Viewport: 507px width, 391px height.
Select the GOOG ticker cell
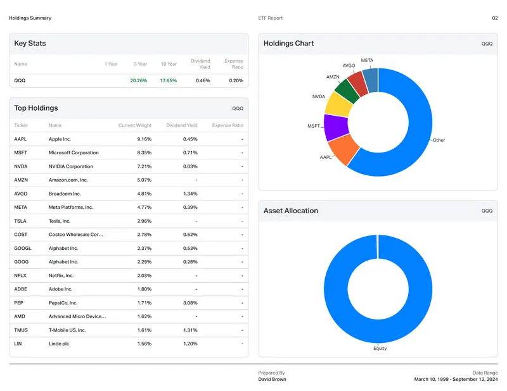[x=22, y=262]
